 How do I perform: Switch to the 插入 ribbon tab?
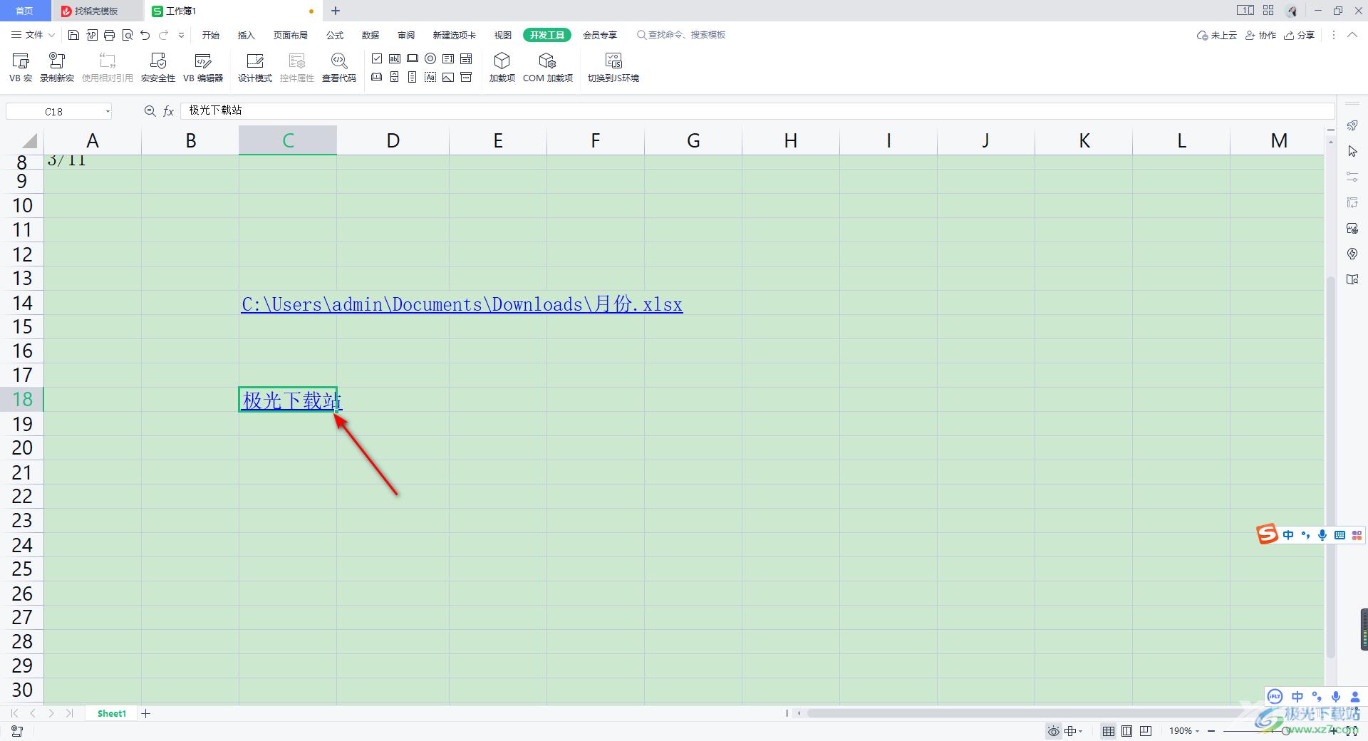[247, 35]
